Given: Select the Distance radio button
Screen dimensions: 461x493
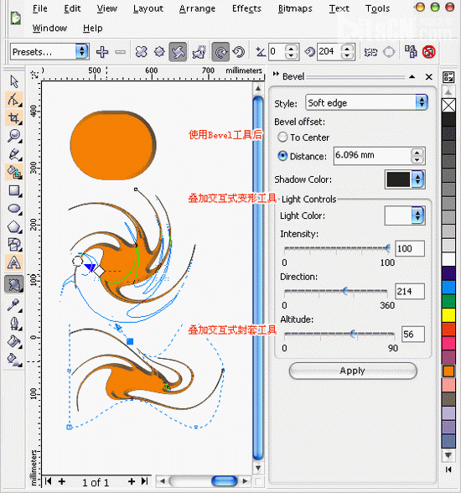Looking at the screenshot, I should [282, 156].
